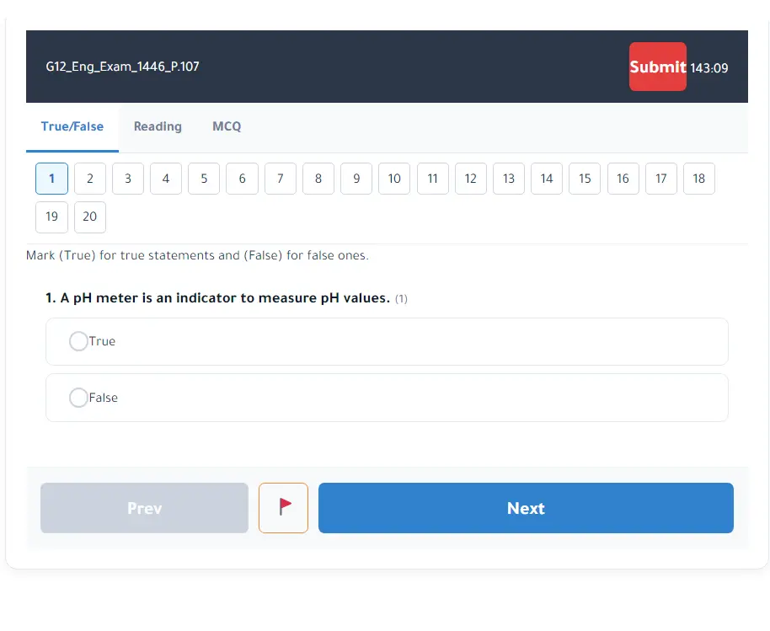
Task: Submit the exam
Action: point(657,67)
